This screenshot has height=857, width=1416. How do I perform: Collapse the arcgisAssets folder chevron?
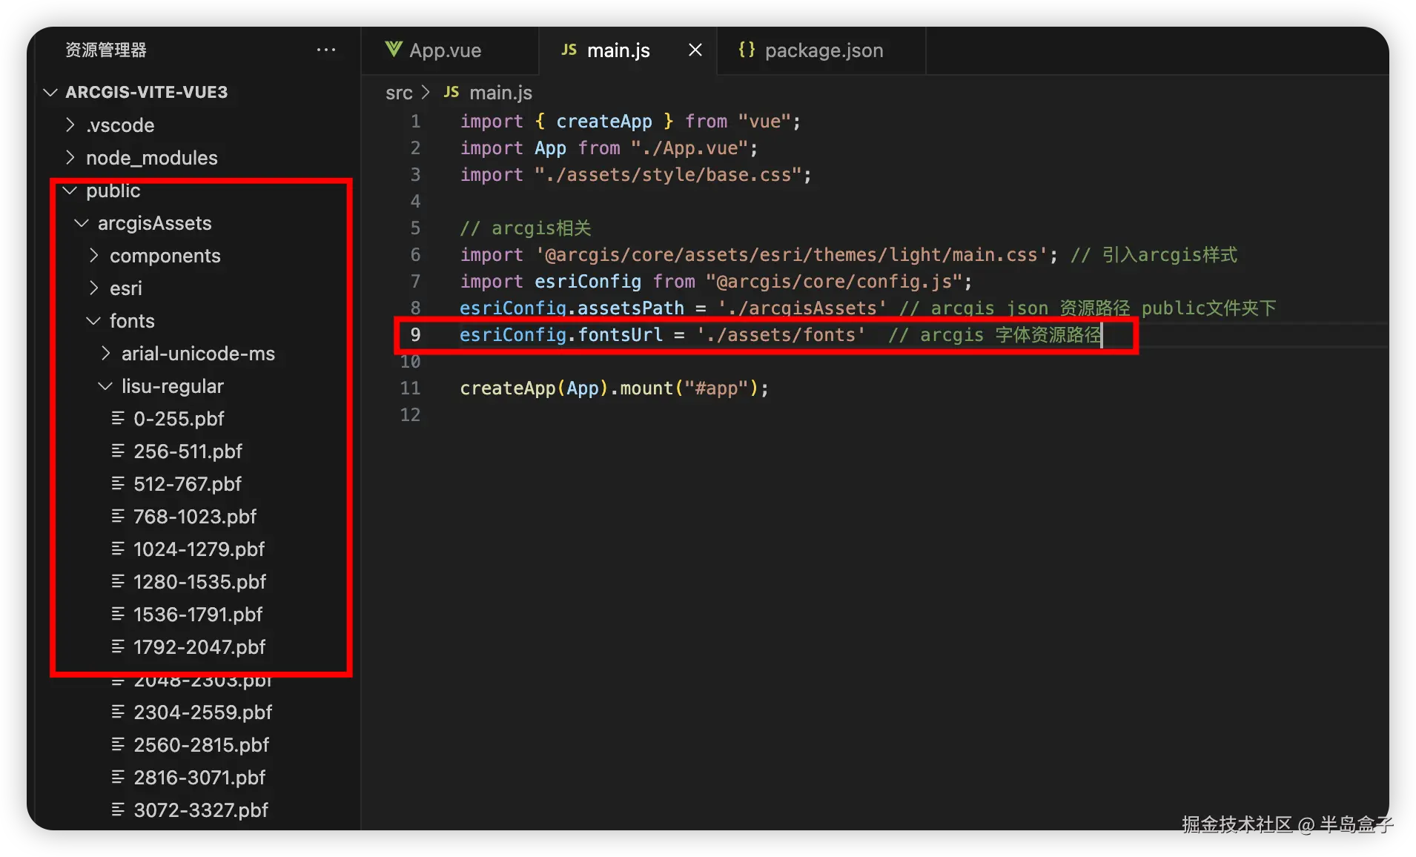pyautogui.click(x=82, y=223)
